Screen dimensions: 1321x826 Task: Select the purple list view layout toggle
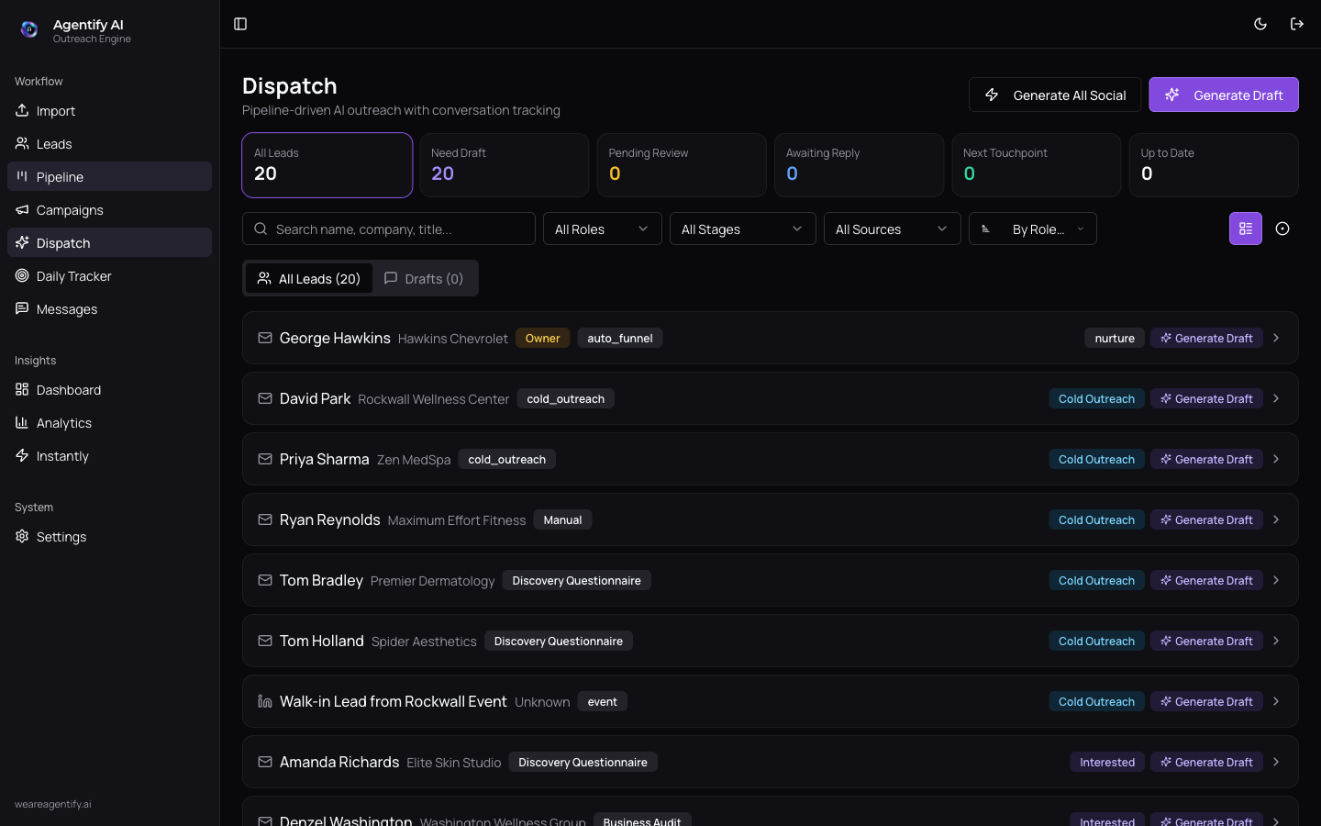click(x=1245, y=228)
